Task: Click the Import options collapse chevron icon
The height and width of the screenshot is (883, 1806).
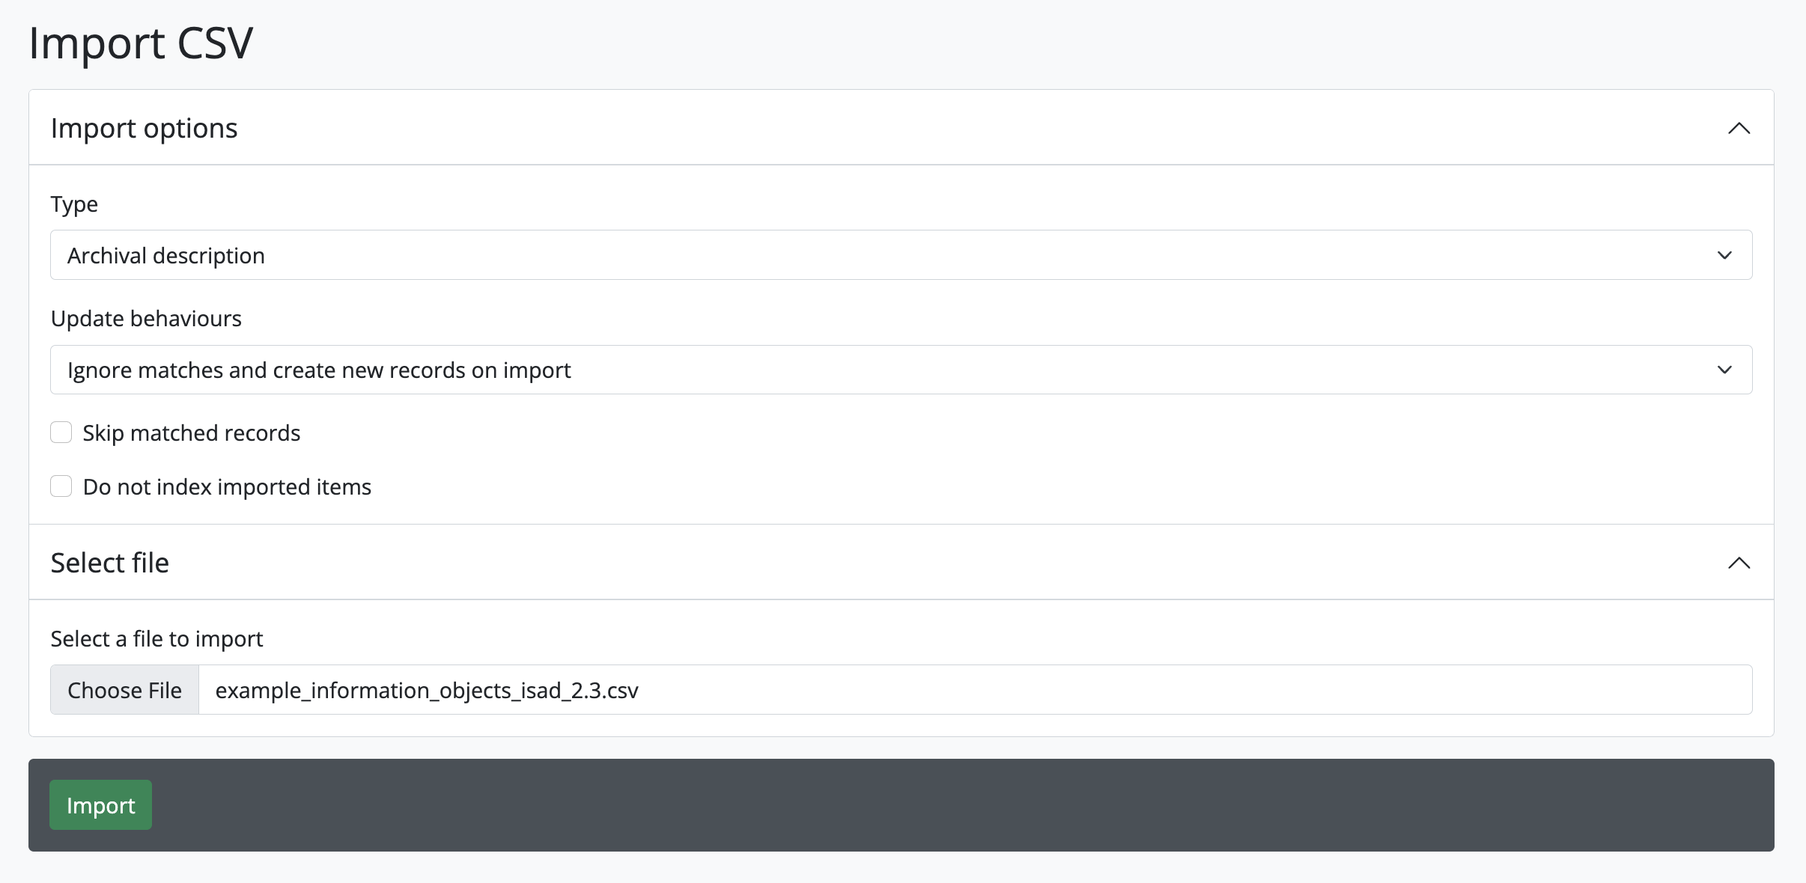Action: [x=1739, y=128]
